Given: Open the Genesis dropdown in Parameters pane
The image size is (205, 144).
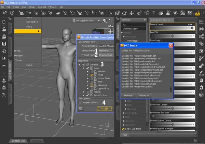Looking at the screenshot, I should pyautogui.click(x=135, y=20).
